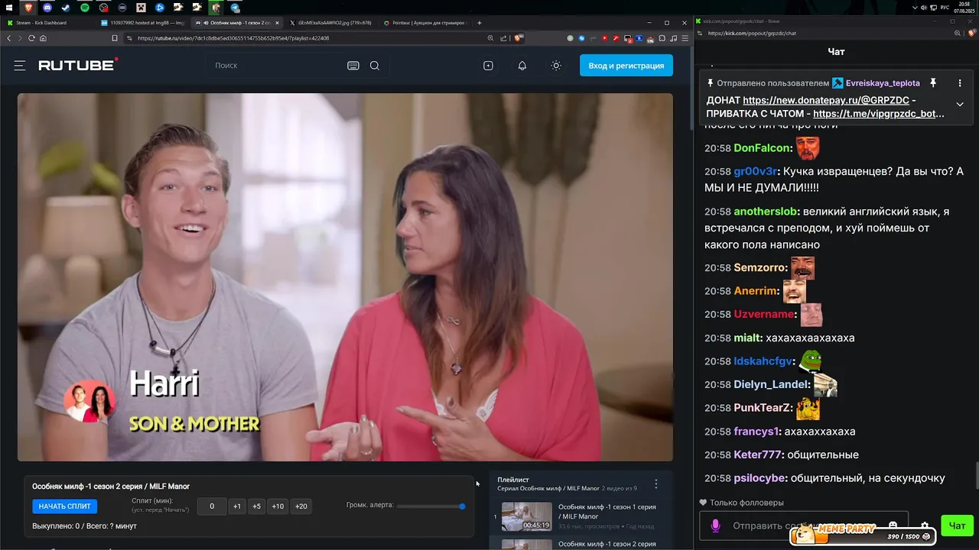
Task: Add +10 minutes to split
Action: click(278, 506)
